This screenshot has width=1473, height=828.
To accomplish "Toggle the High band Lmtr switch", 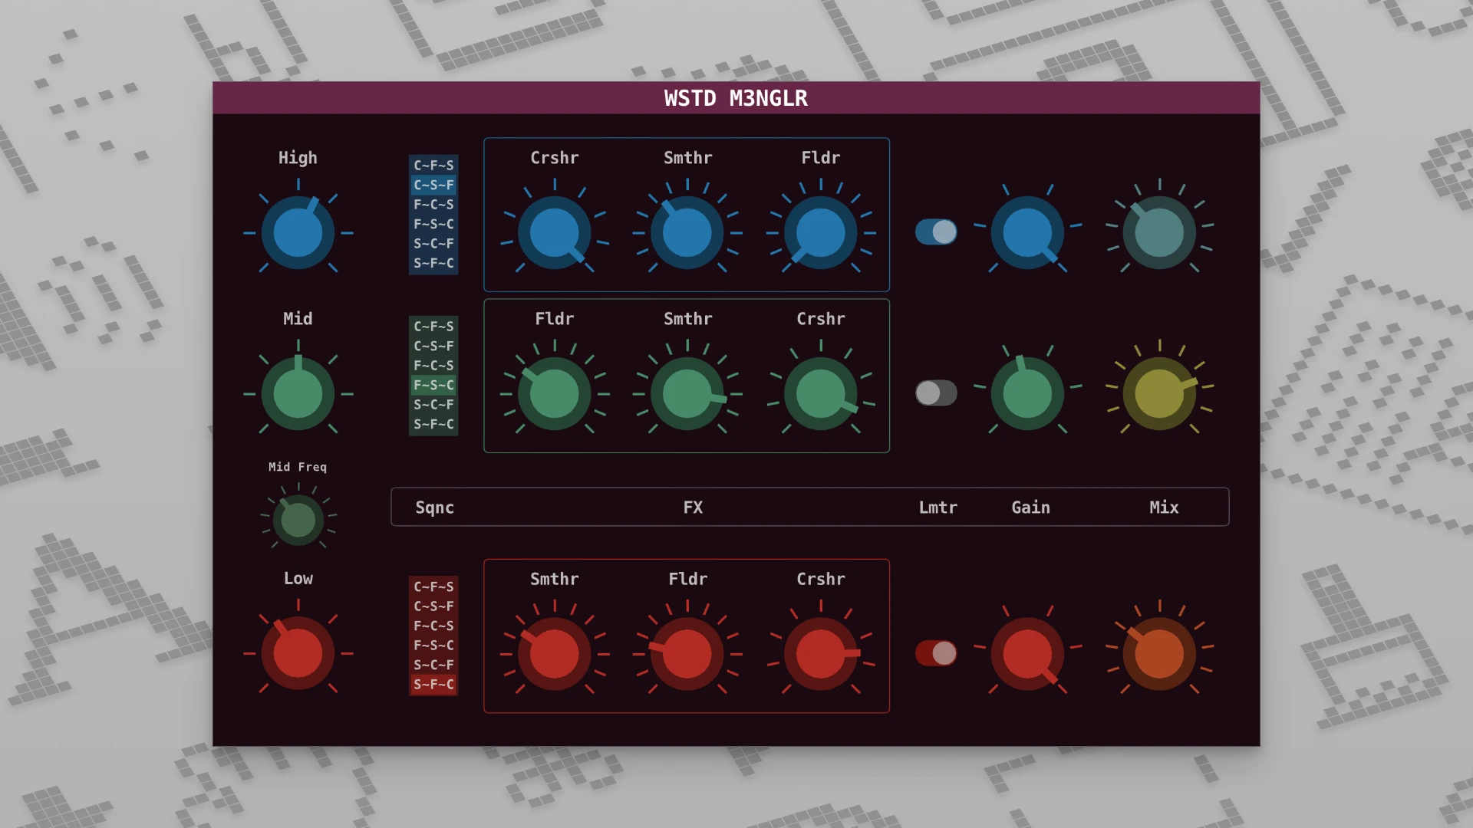I will 935,231.
